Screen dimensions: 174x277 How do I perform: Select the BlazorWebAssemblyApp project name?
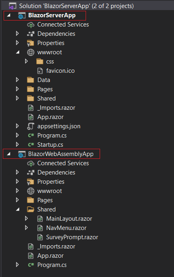(x=61, y=154)
